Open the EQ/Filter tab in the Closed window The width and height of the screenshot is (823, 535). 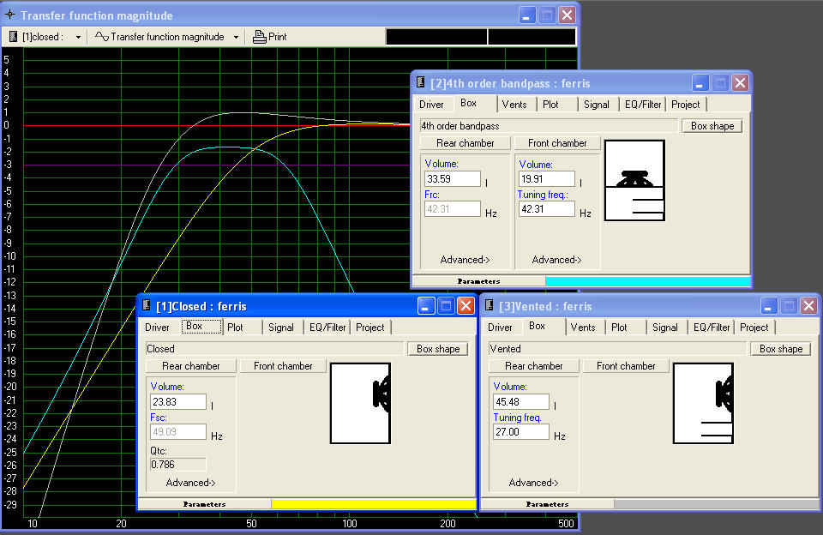(x=327, y=328)
